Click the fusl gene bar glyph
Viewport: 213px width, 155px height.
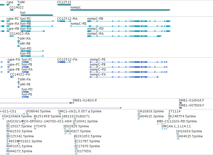pos(36,15)
